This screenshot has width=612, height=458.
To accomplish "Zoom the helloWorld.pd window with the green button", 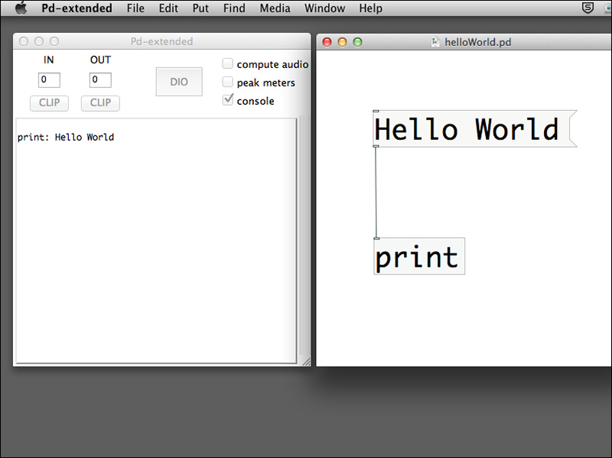I will 357,42.
